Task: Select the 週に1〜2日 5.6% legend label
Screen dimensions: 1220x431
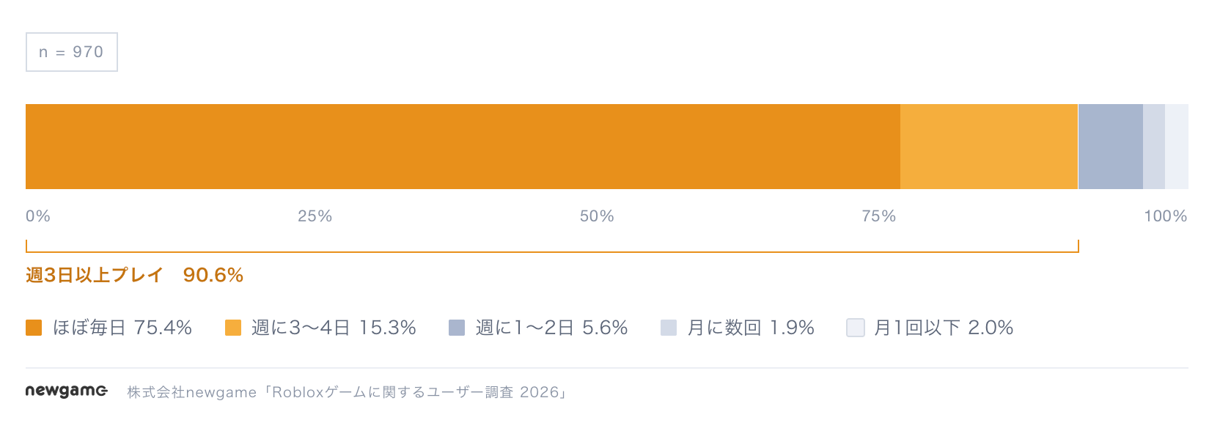Action: [551, 328]
